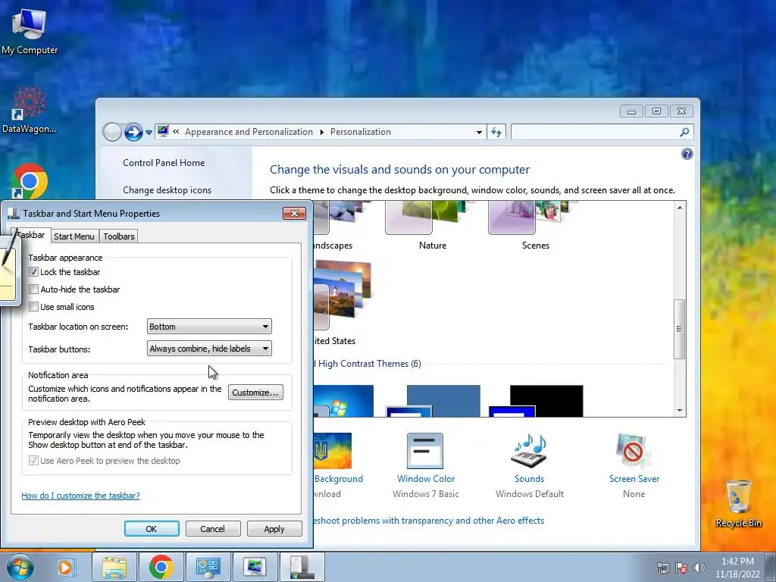This screenshot has height=582, width=776.
Task: Select the Taskbar tab
Action: click(x=30, y=235)
